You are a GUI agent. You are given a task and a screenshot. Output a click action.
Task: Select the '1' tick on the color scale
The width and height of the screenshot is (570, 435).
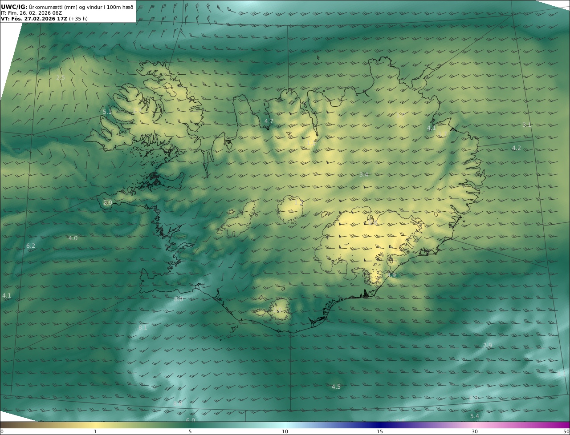[x=95, y=431]
